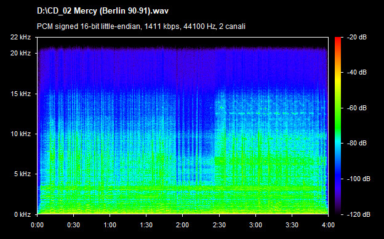Click the rainbow dB color scale bar
The image size is (384, 239).
pos(338,126)
